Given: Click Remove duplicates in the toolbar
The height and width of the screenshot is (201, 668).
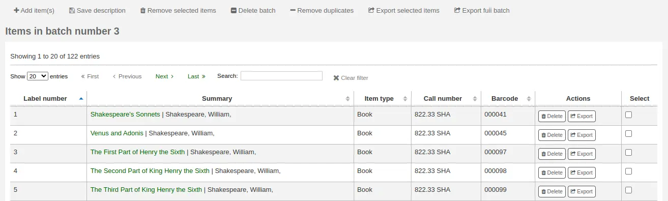Looking at the screenshot, I should pyautogui.click(x=322, y=10).
